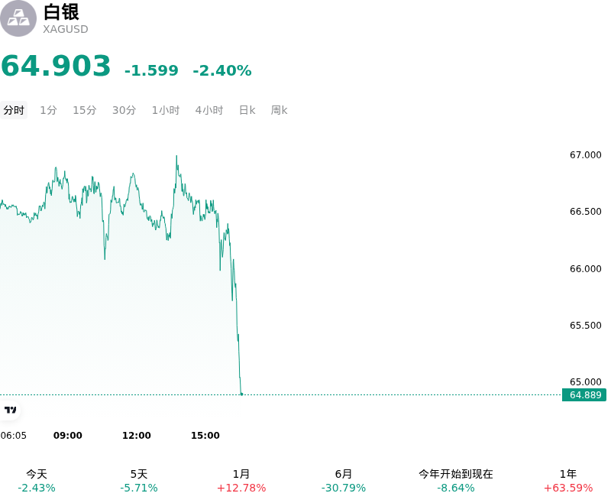Select the 分时 timeframe tab
Image resolution: width=611 pixels, height=503 pixels.
click(14, 110)
